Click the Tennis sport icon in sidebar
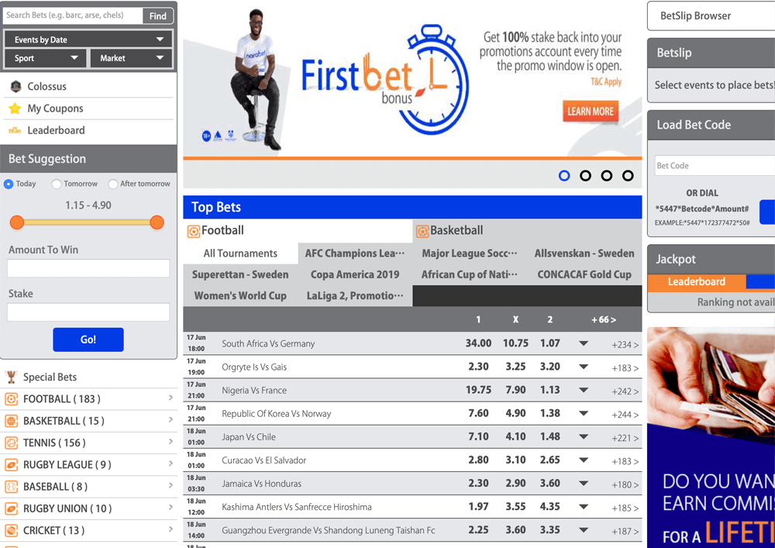The height and width of the screenshot is (548, 775). [12, 443]
